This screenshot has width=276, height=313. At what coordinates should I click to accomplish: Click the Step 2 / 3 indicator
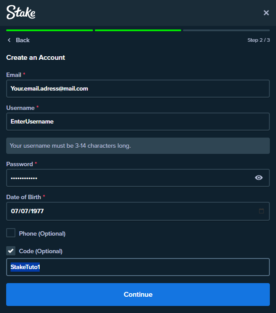pos(259,40)
